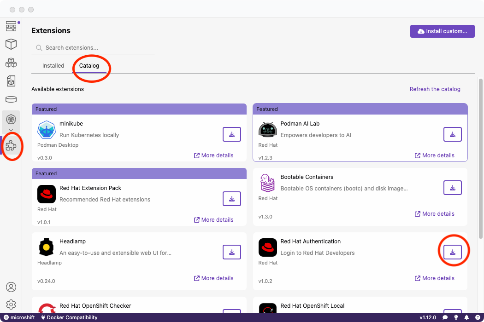The image size is (484, 322).
Task: Open help from the question mark icon
Action: (x=477, y=317)
